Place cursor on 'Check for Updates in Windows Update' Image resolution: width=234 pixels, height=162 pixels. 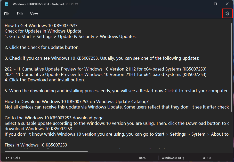click(43, 31)
